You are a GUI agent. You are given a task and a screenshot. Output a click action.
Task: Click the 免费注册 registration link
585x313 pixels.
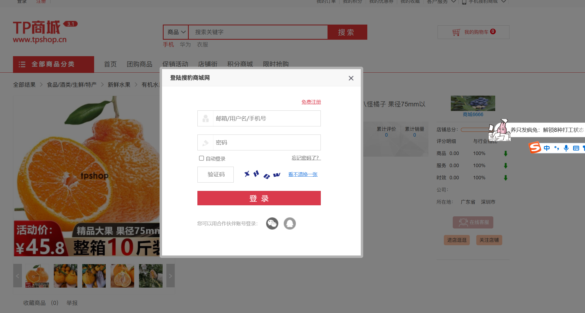coord(311,102)
